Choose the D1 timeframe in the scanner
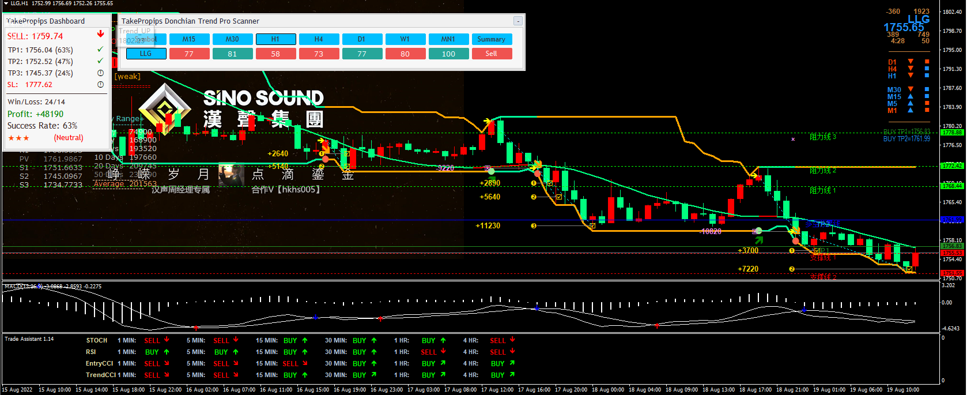Image resolution: width=967 pixels, height=395 pixels. click(x=362, y=39)
